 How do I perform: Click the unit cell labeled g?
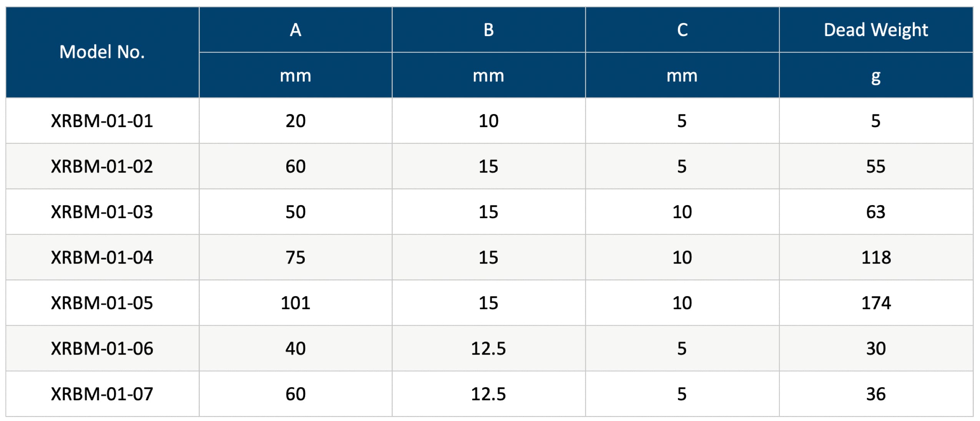(875, 76)
